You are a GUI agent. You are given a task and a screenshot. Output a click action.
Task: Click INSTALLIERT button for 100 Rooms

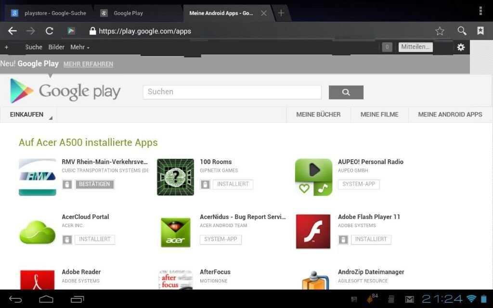click(233, 184)
